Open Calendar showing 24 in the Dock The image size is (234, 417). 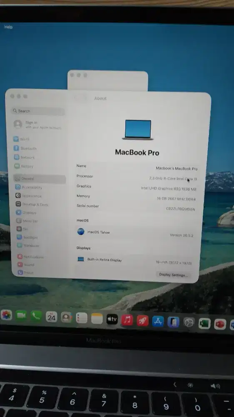coord(51,317)
